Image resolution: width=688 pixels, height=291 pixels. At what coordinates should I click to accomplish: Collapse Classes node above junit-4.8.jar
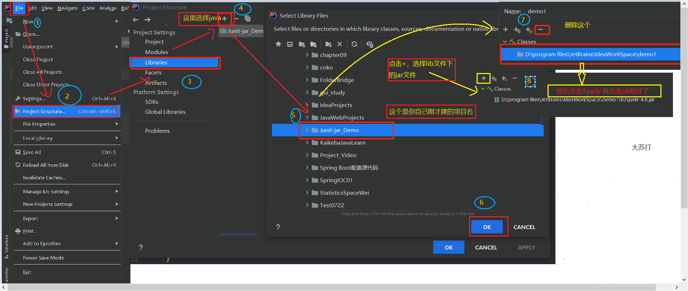[483, 88]
